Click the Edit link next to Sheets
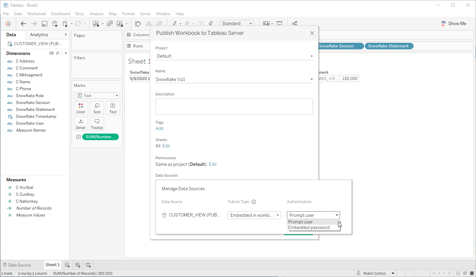The width and height of the screenshot is (476, 277). coord(166,146)
